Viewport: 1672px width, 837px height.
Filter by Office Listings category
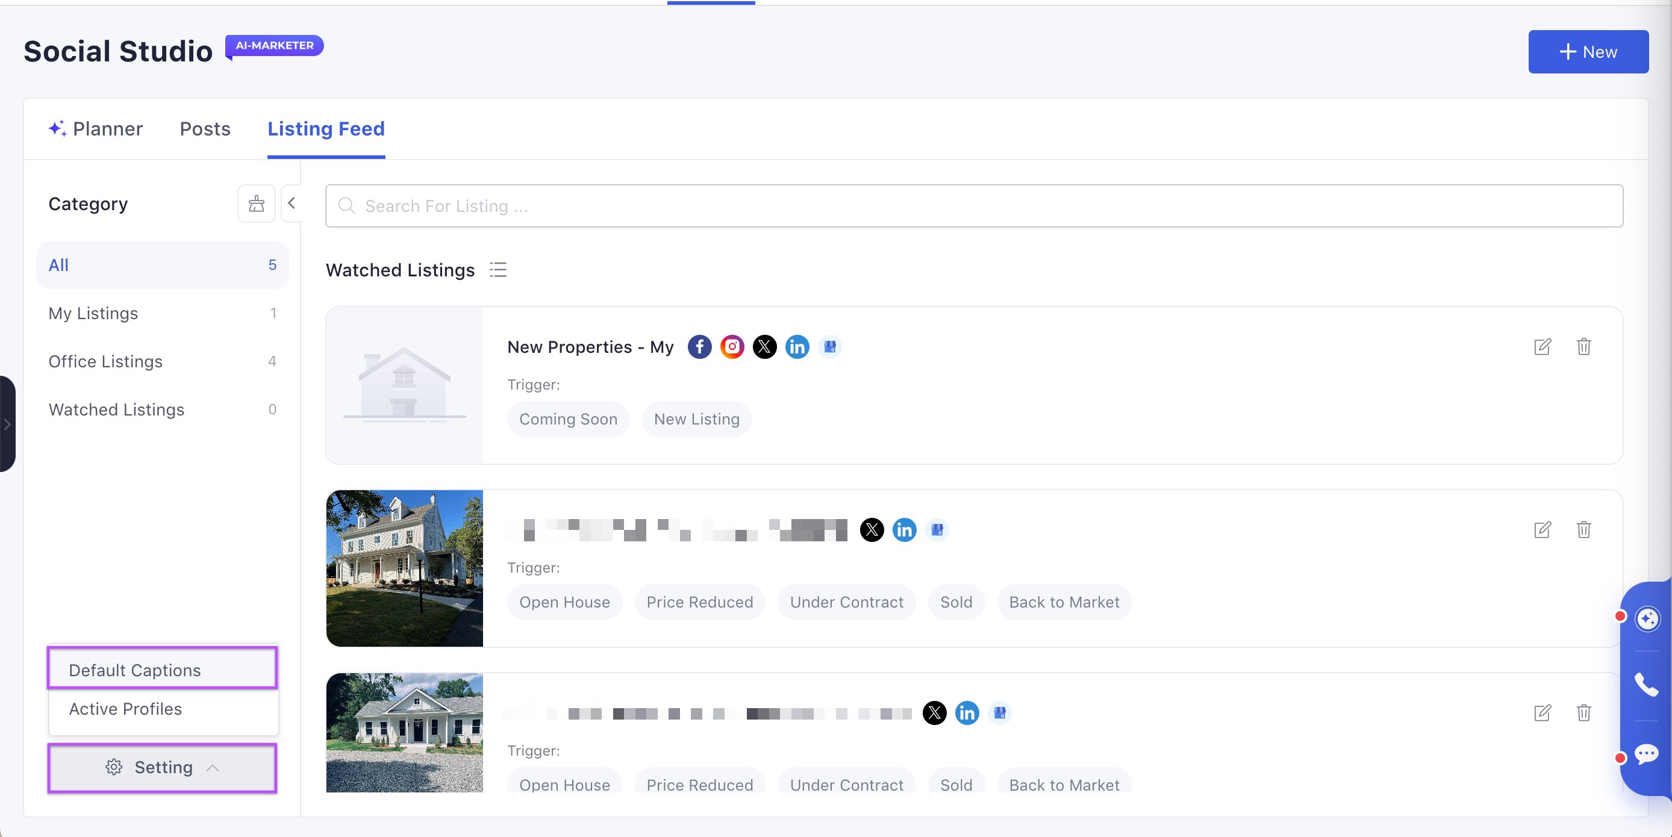coord(106,361)
